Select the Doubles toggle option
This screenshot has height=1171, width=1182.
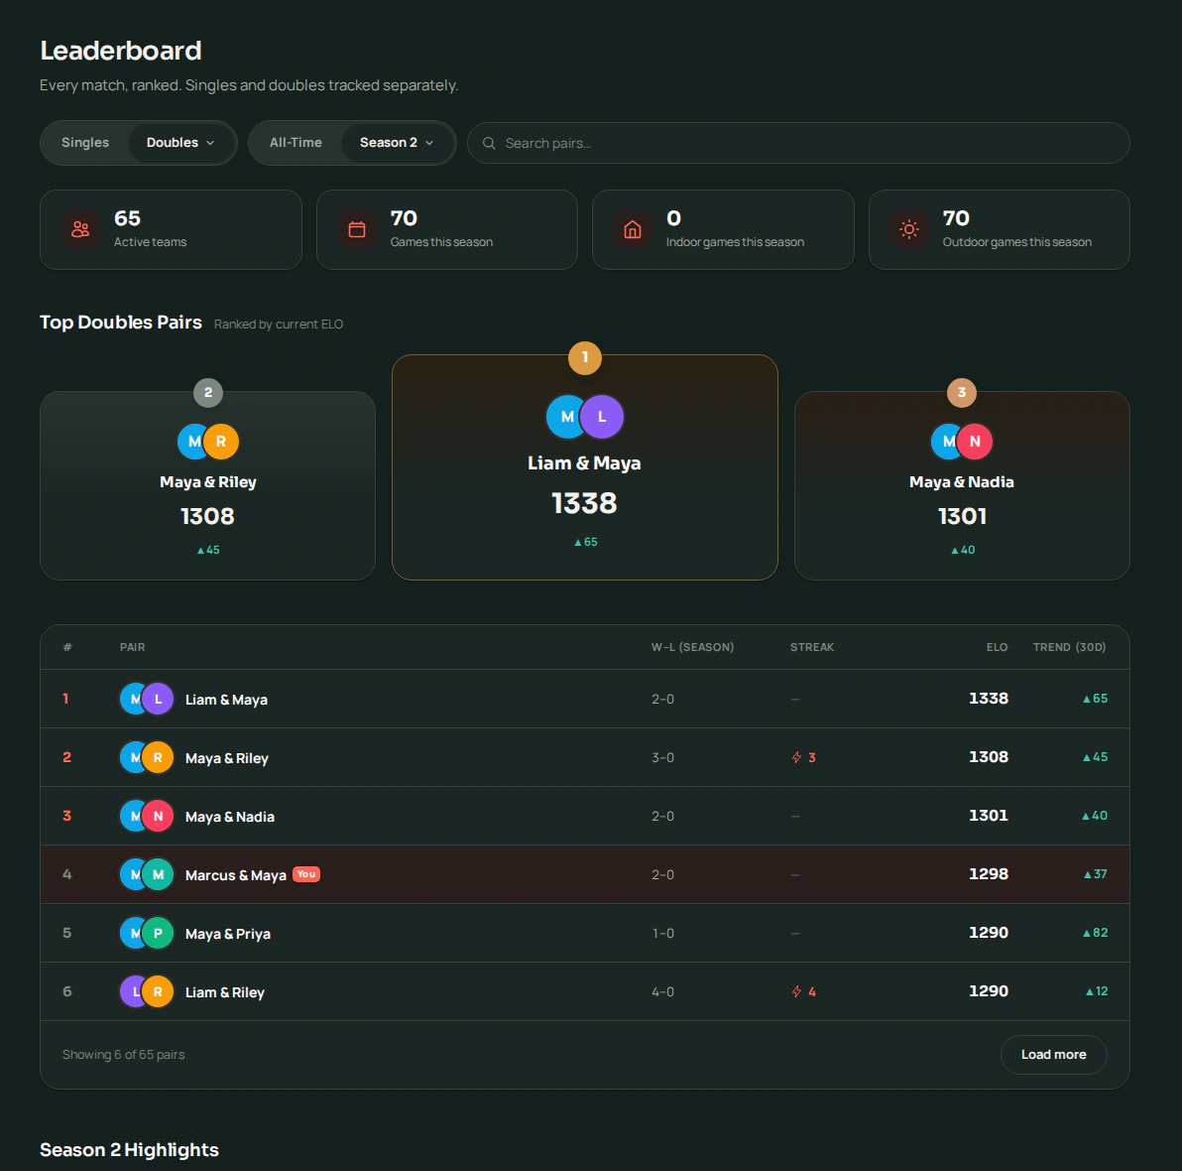[173, 143]
